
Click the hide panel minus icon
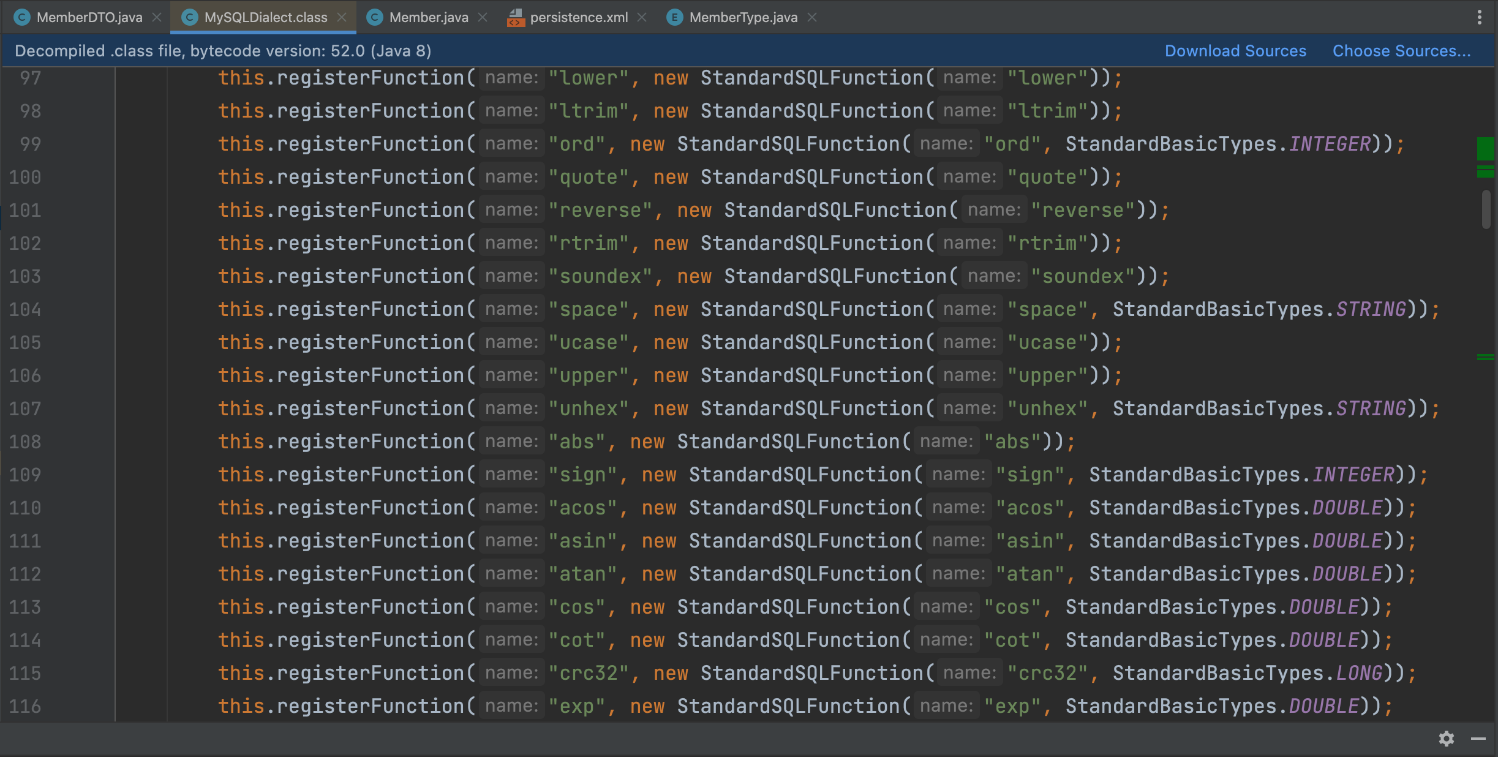(1478, 739)
